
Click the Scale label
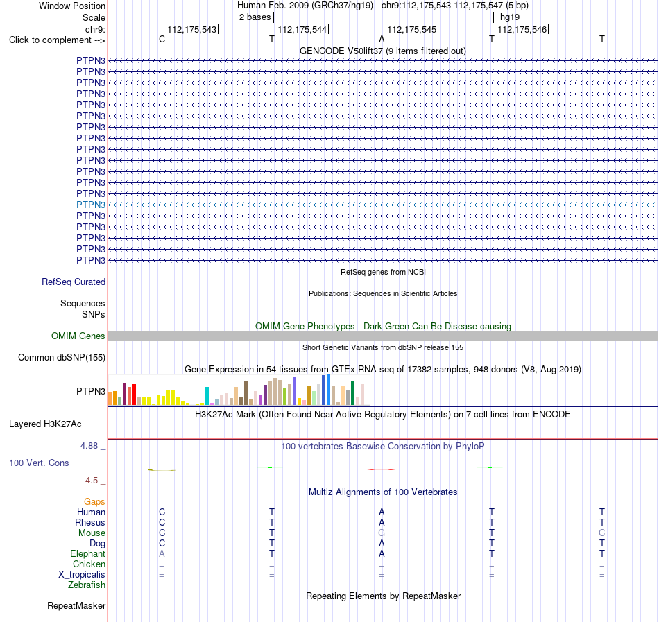(x=94, y=17)
